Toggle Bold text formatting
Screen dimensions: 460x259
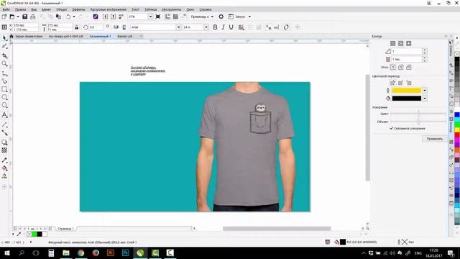215,27
